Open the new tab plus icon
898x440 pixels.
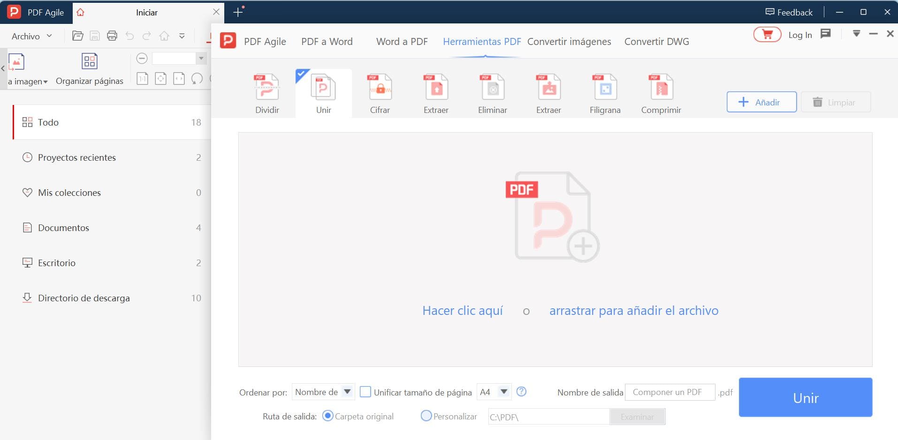(x=238, y=12)
